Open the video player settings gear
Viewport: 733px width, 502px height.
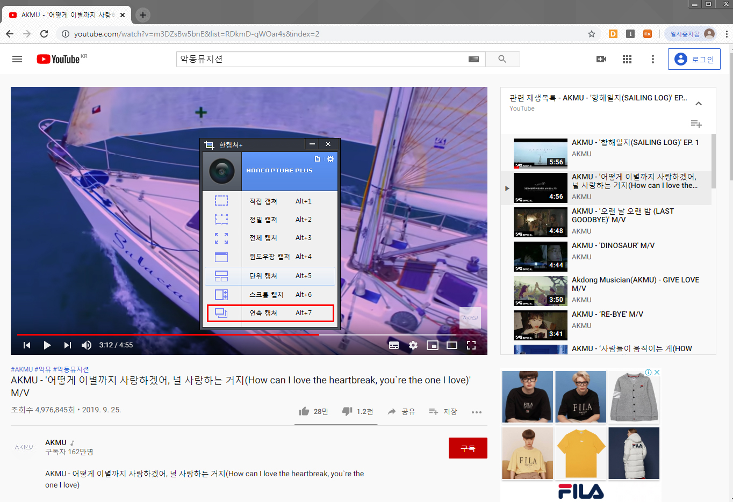pyautogui.click(x=413, y=345)
